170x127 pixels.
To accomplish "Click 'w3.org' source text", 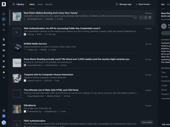I will pyautogui.click(x=30, y=34).
